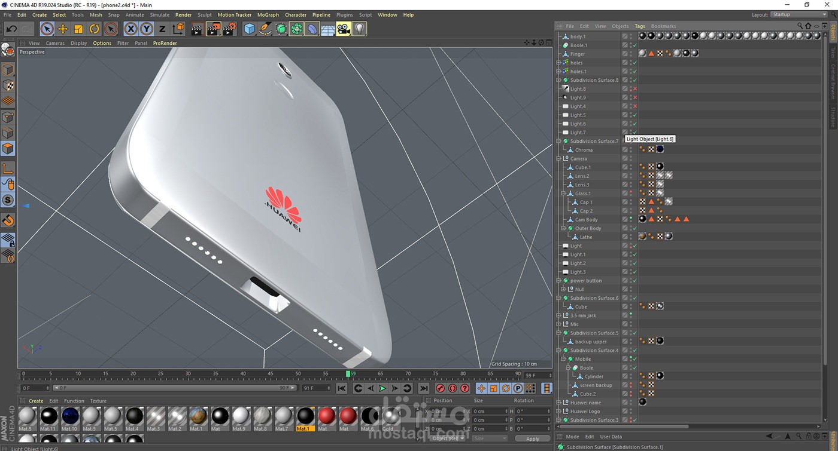Viewport: 838px width, 451px height.
Task: Go to end of animation
Action: pos(424,388)
